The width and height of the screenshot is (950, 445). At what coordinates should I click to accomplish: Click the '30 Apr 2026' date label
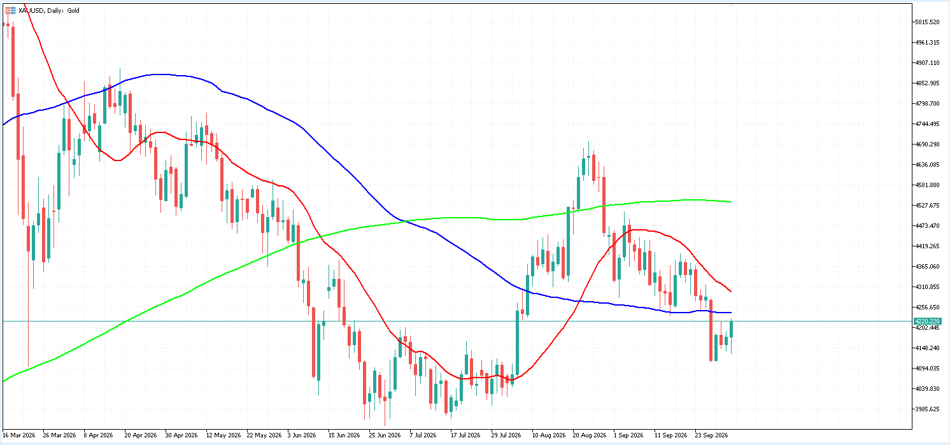pos(181,435)
